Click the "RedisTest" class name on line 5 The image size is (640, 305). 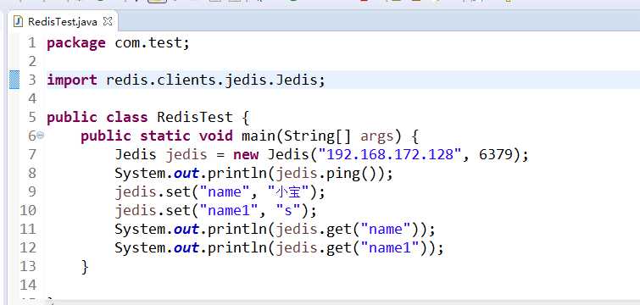[195, 118]
